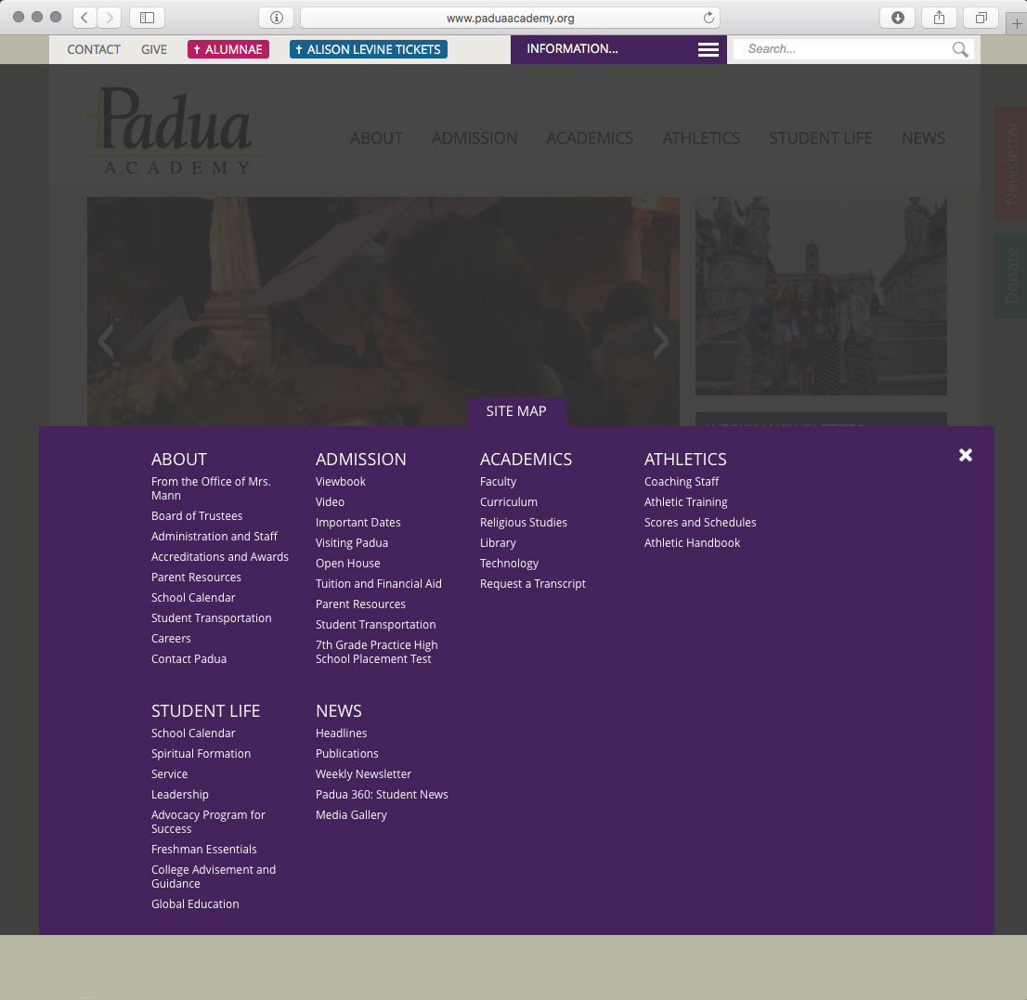Show all tabs overview

pos(981,18)
